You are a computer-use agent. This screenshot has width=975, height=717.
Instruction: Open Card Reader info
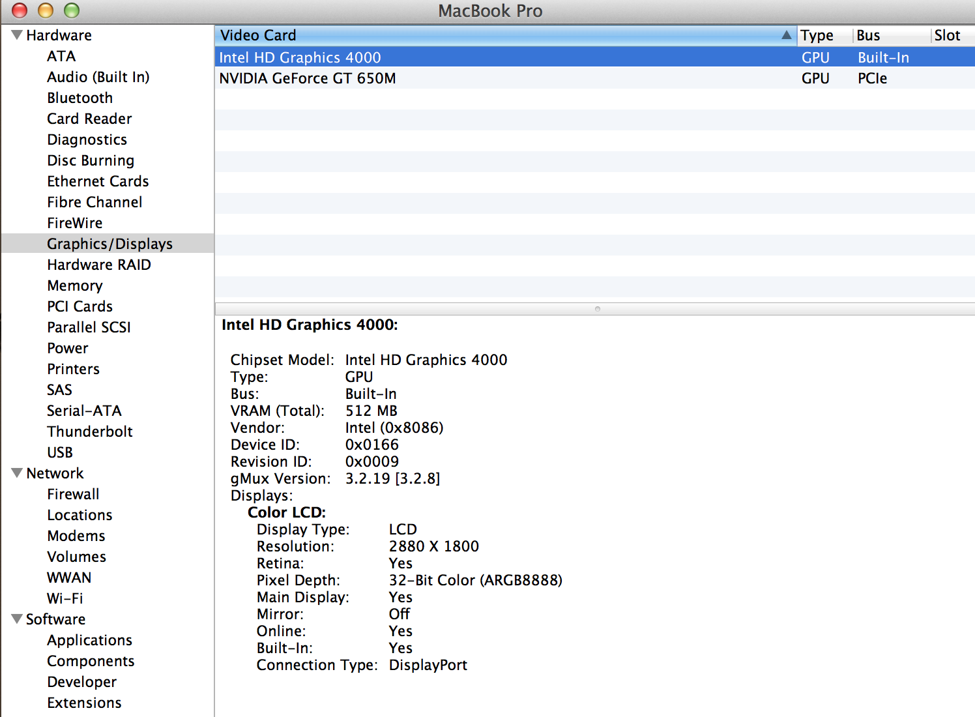89,119
